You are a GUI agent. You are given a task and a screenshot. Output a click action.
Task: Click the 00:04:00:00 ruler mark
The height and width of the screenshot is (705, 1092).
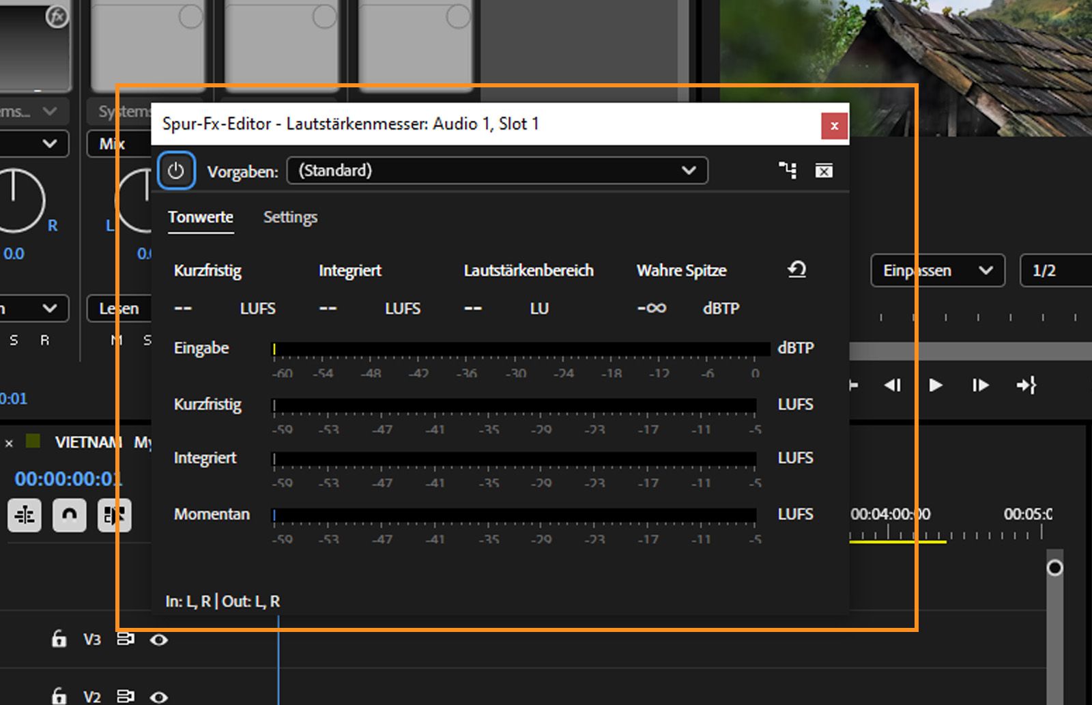[x=890, y=514]
